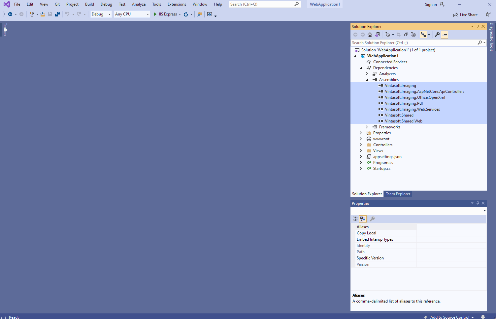The image size is (496, 319).
Task: Switch views with Solution Explorer's folder view icon
Action: pos(377,35)
